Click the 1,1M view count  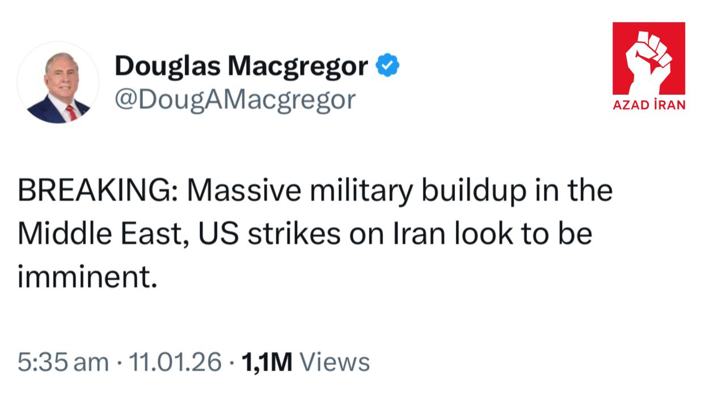[x=267, y=362]
